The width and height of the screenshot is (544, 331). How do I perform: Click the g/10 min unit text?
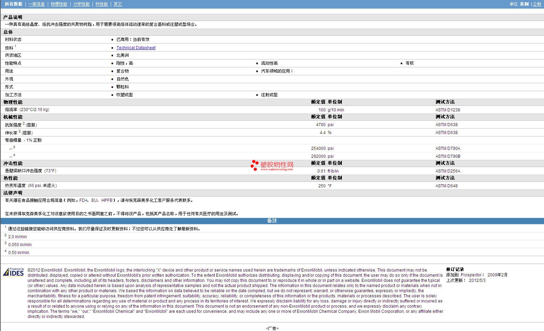click(336, 110)
